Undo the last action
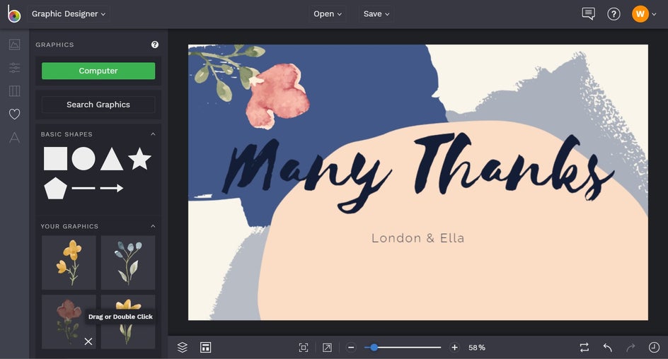Image resolution: width=668 pixels, height=359 pixels. click(608, 348)
